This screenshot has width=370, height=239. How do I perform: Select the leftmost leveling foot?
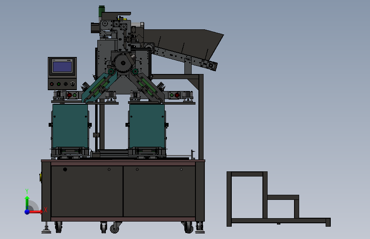(46, 229)
